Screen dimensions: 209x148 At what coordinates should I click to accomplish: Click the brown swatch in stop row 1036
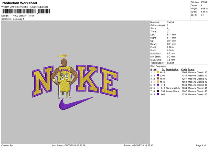point(158,79)
